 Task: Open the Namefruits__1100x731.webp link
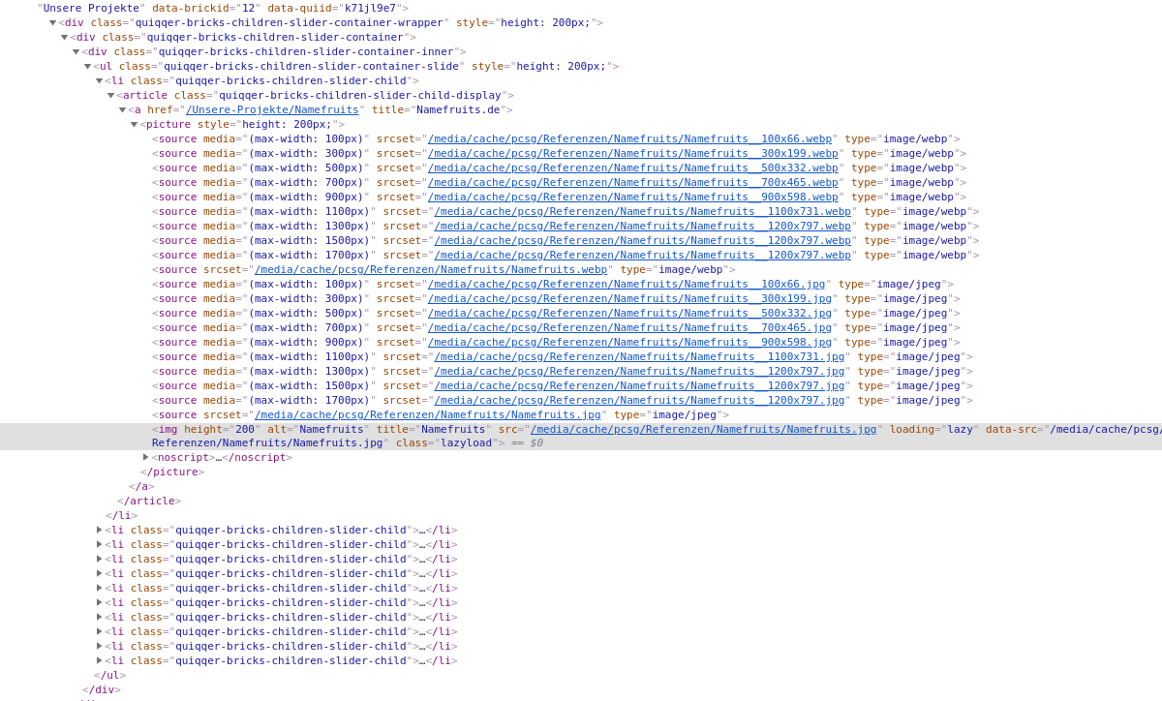coord(642,212)
